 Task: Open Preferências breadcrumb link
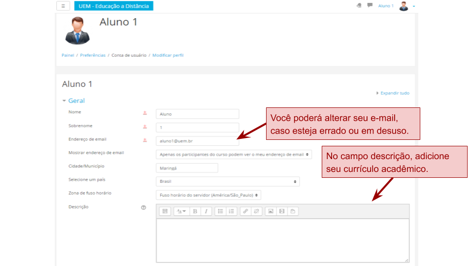[93, 55]
